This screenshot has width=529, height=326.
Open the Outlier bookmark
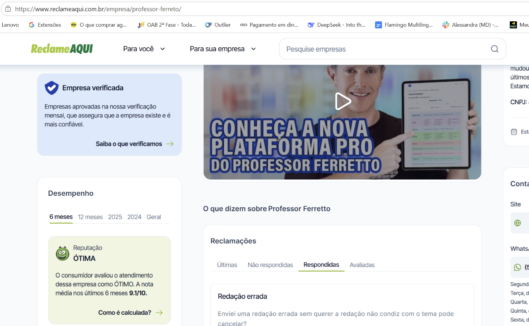pyautogui.click(x=218, y=25)
